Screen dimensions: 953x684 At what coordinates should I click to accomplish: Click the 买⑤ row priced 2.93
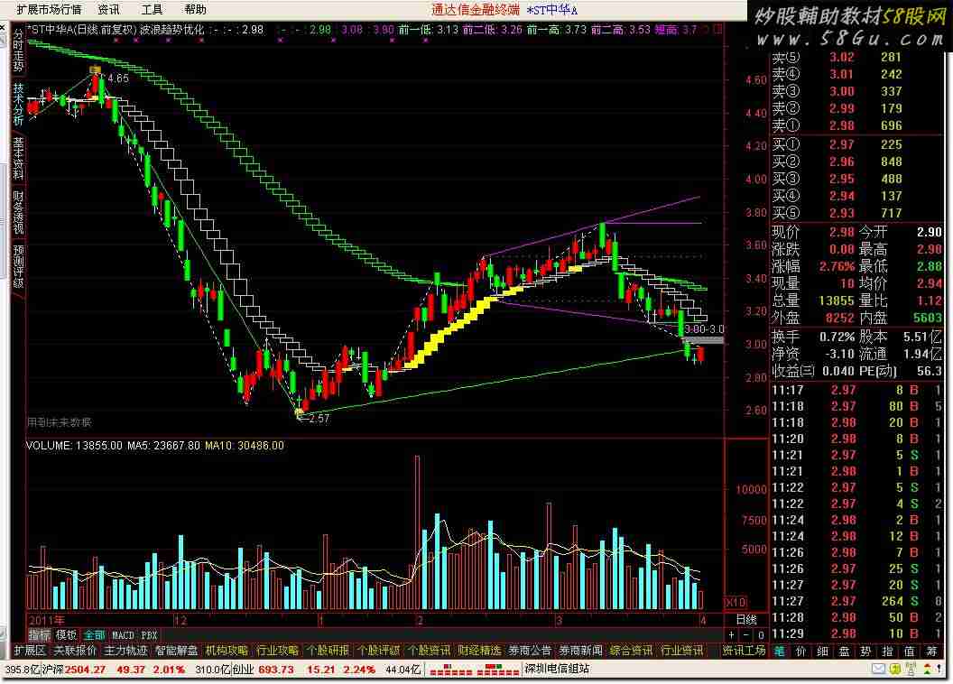[x=857, y=213]
